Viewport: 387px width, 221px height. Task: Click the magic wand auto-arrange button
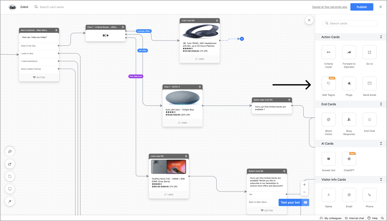[x=10, y=202]
